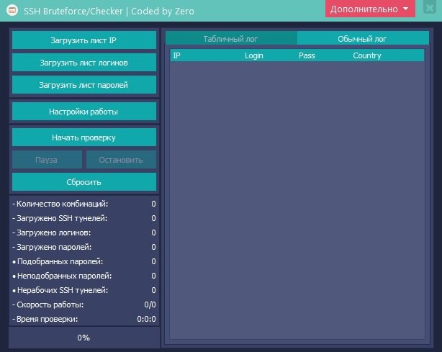Click the Подобранных паролей counter row
Viewport: 442px width, 352px height.
[84, 261]
